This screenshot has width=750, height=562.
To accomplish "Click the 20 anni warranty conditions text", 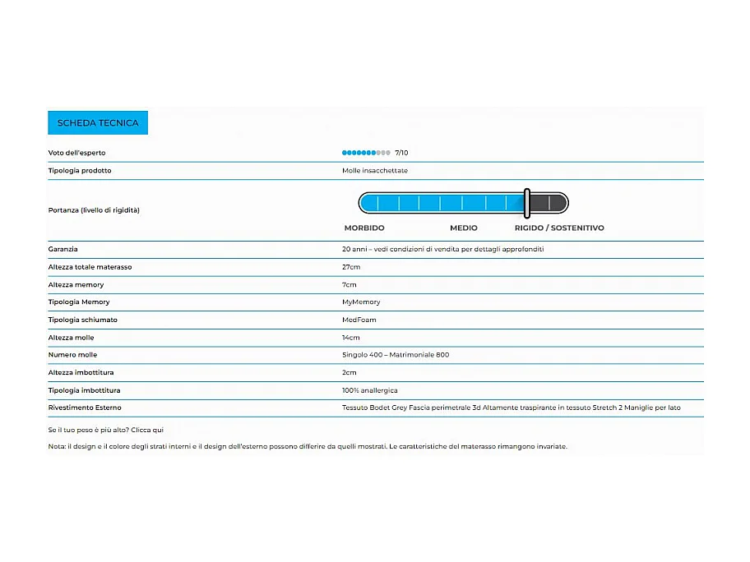I will pyautogui.click(x=442, y=249).
